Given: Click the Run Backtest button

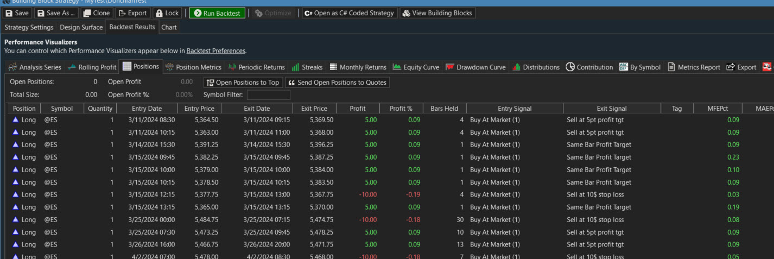Looking at the screenshot, I should pyautogui.click(x=217, y=13).
